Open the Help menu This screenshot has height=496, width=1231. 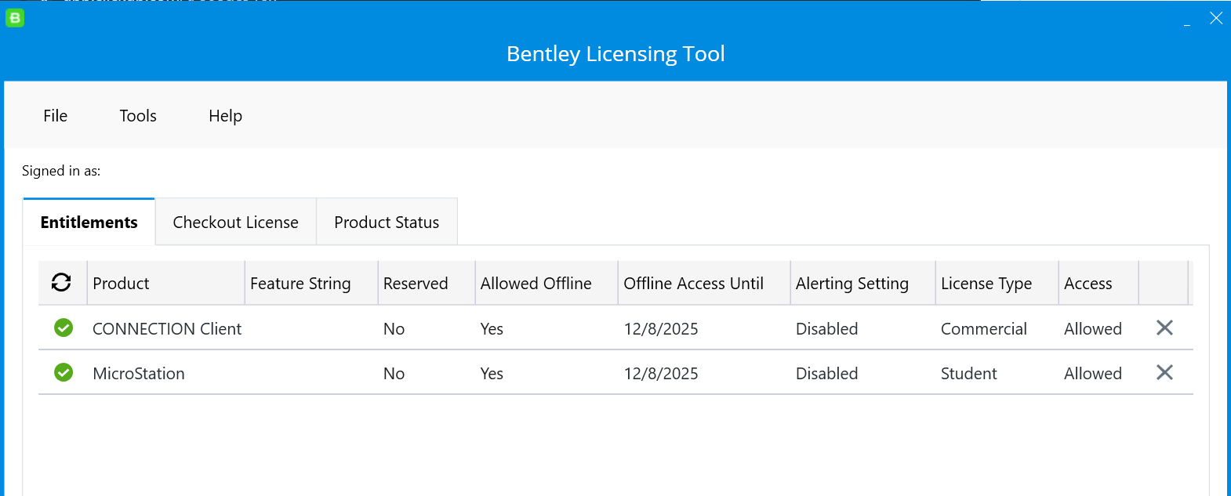(225, 116)
